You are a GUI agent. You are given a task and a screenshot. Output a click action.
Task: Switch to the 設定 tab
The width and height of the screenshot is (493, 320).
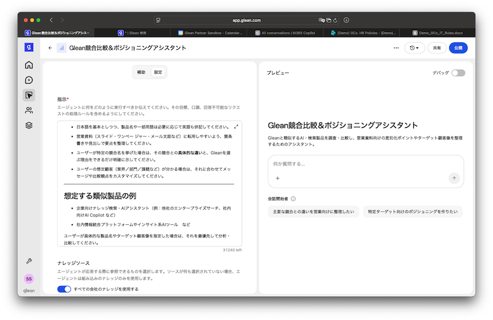click(x=158, y=72)
